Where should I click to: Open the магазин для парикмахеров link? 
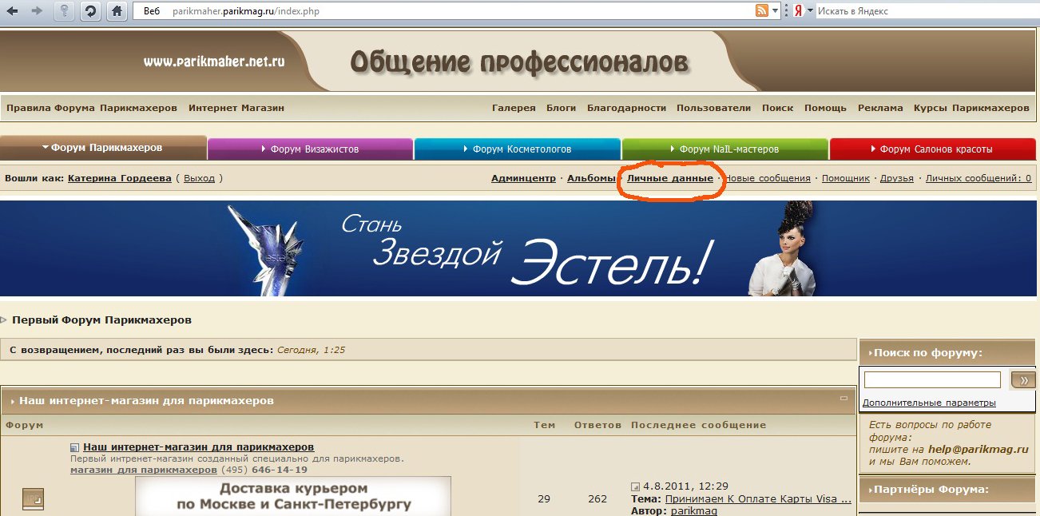pyautogui.click(x=144, y=470)
